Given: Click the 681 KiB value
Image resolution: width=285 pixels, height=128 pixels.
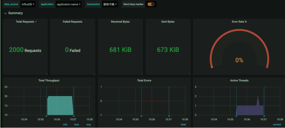Looking at the screenshot, I should point(120,50).
